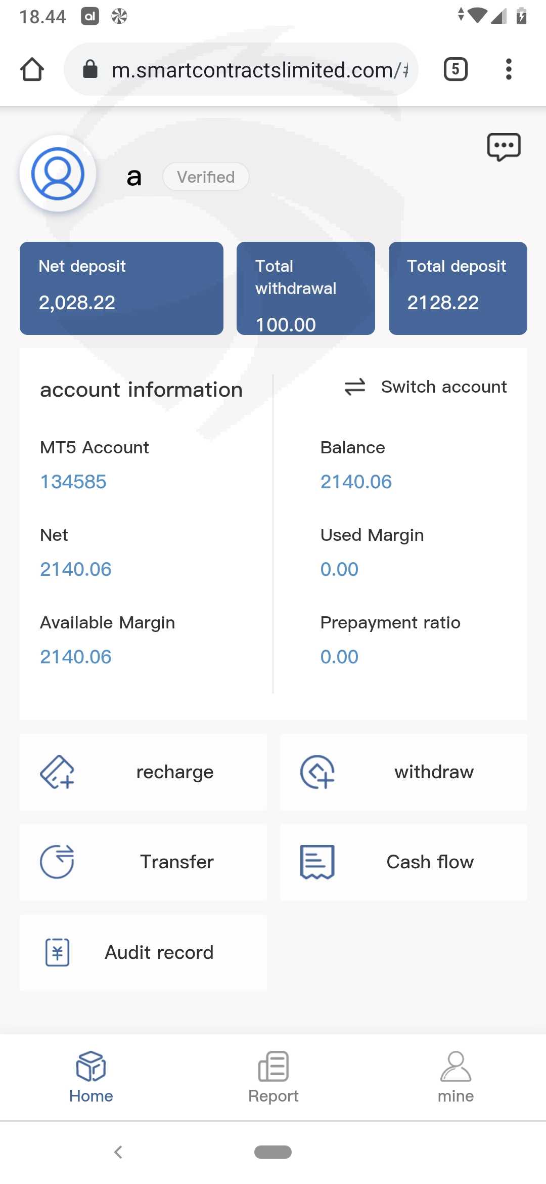Open the Net deposit card

tap(121, 288)
